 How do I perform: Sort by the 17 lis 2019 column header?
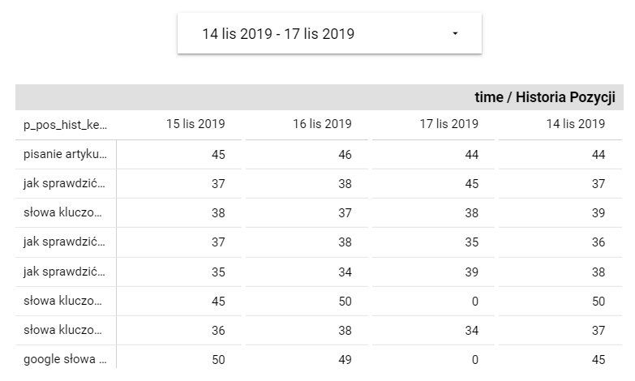[x=448, y=124]
